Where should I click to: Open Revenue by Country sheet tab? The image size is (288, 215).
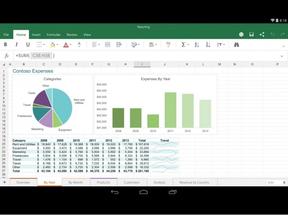pos(194,182)
